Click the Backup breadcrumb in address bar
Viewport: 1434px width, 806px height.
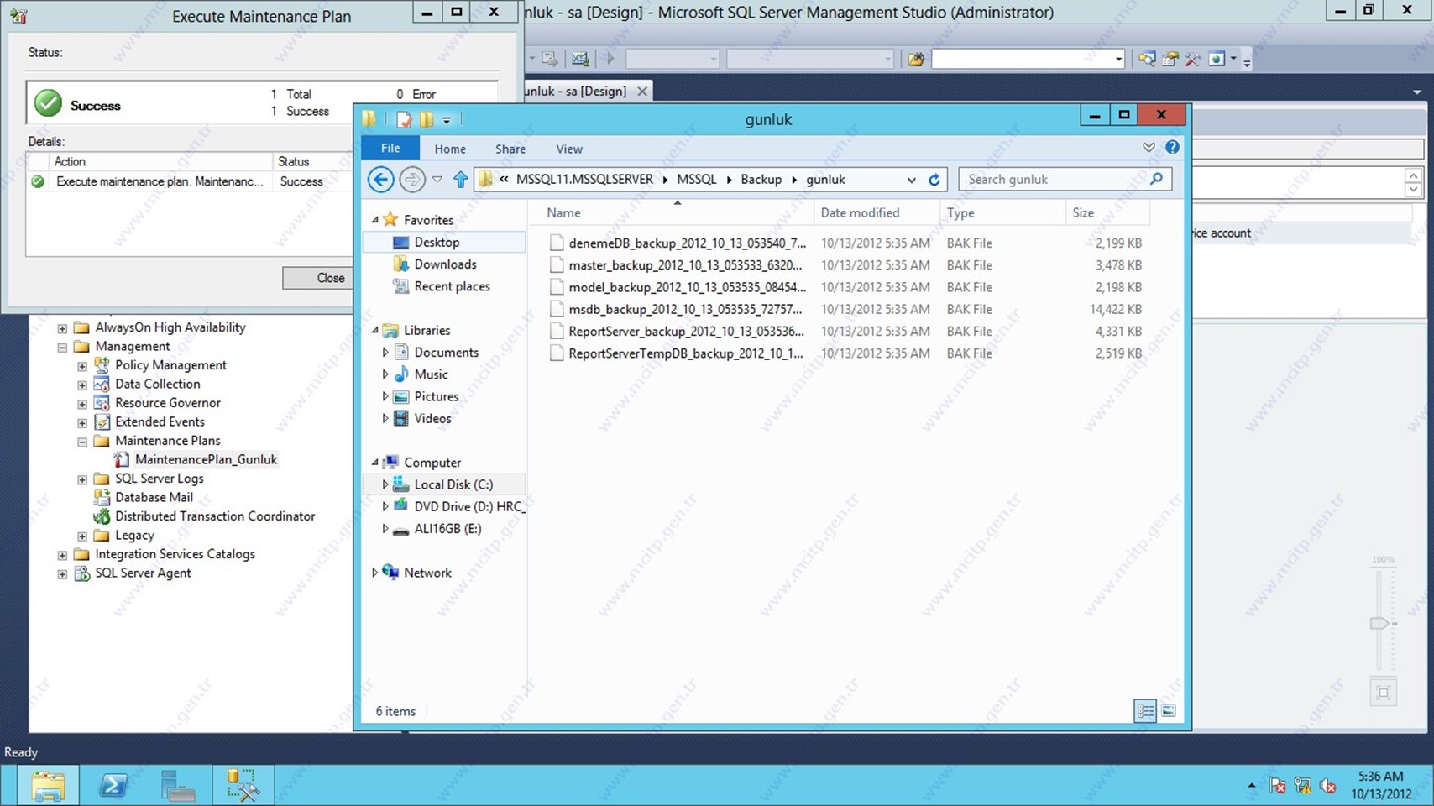pos(761,180)
